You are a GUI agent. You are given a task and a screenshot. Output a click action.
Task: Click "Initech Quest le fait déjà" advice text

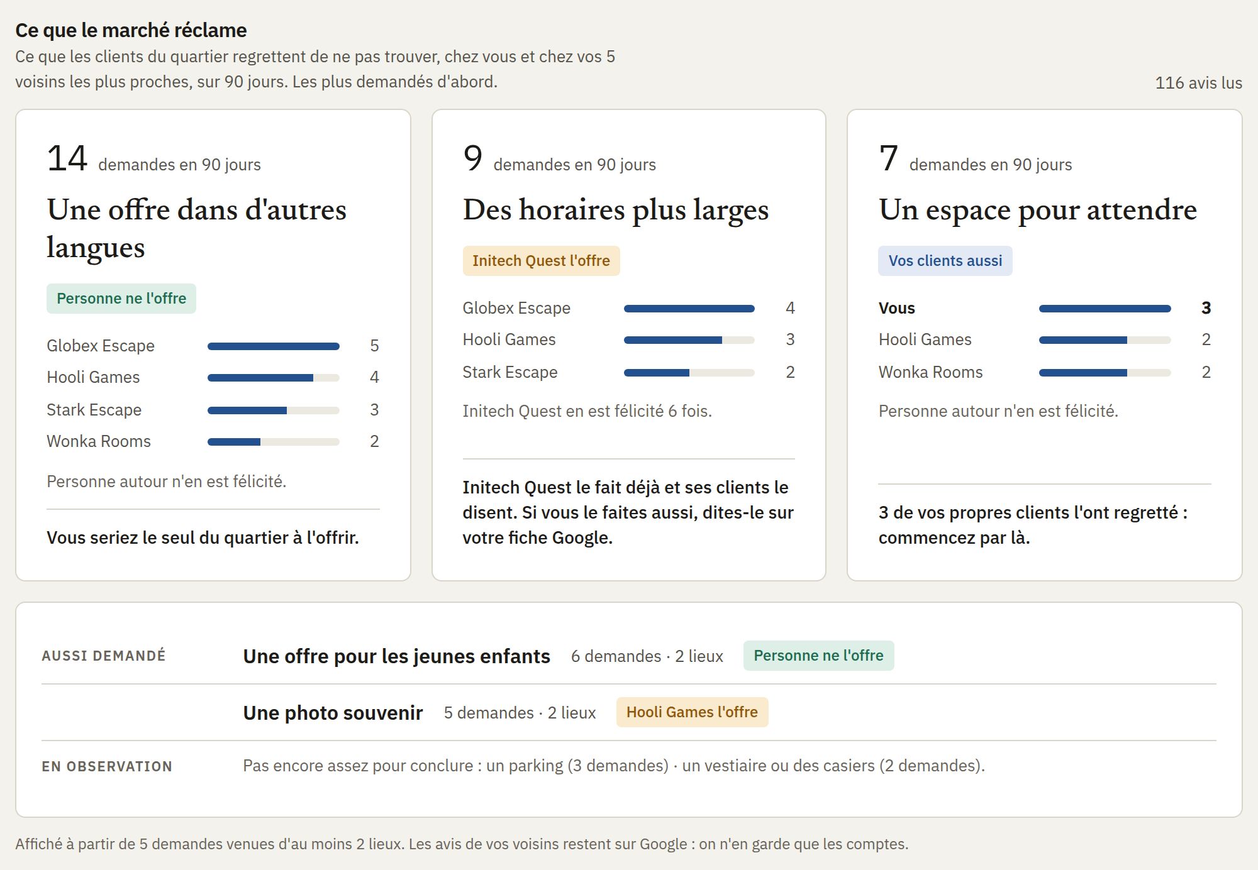click(x=628, y=512)
